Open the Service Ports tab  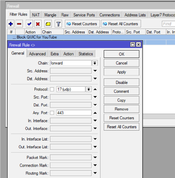tap(84, 15)
